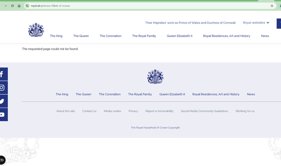Viewport: 281px width, 166px height.
Task: Select the Royal Coat of Arms header logo
Action: coord(36,30)
